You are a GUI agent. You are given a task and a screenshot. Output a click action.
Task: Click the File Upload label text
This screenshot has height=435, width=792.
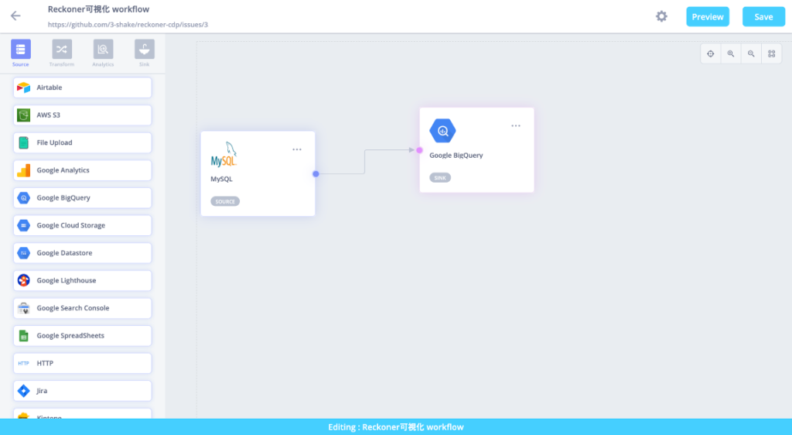coord(55,142)
